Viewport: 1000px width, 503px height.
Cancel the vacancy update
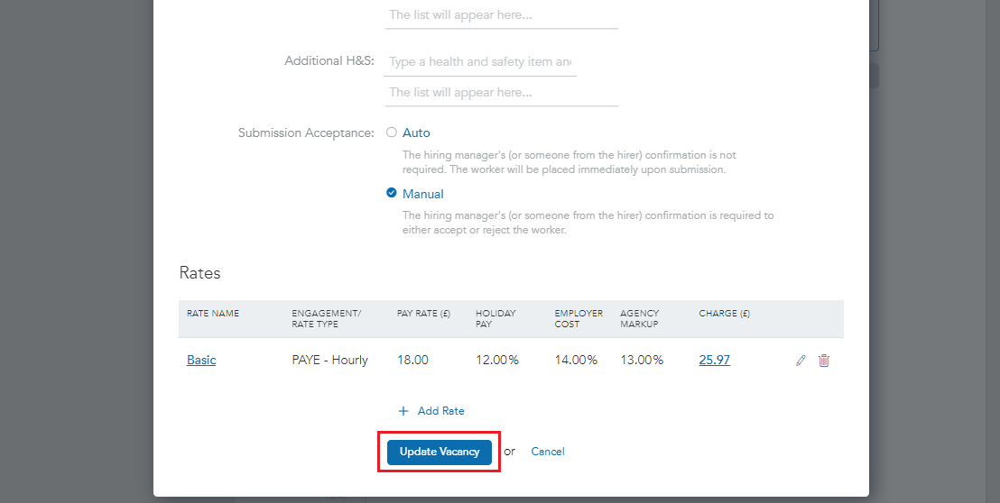coord(548,452)
